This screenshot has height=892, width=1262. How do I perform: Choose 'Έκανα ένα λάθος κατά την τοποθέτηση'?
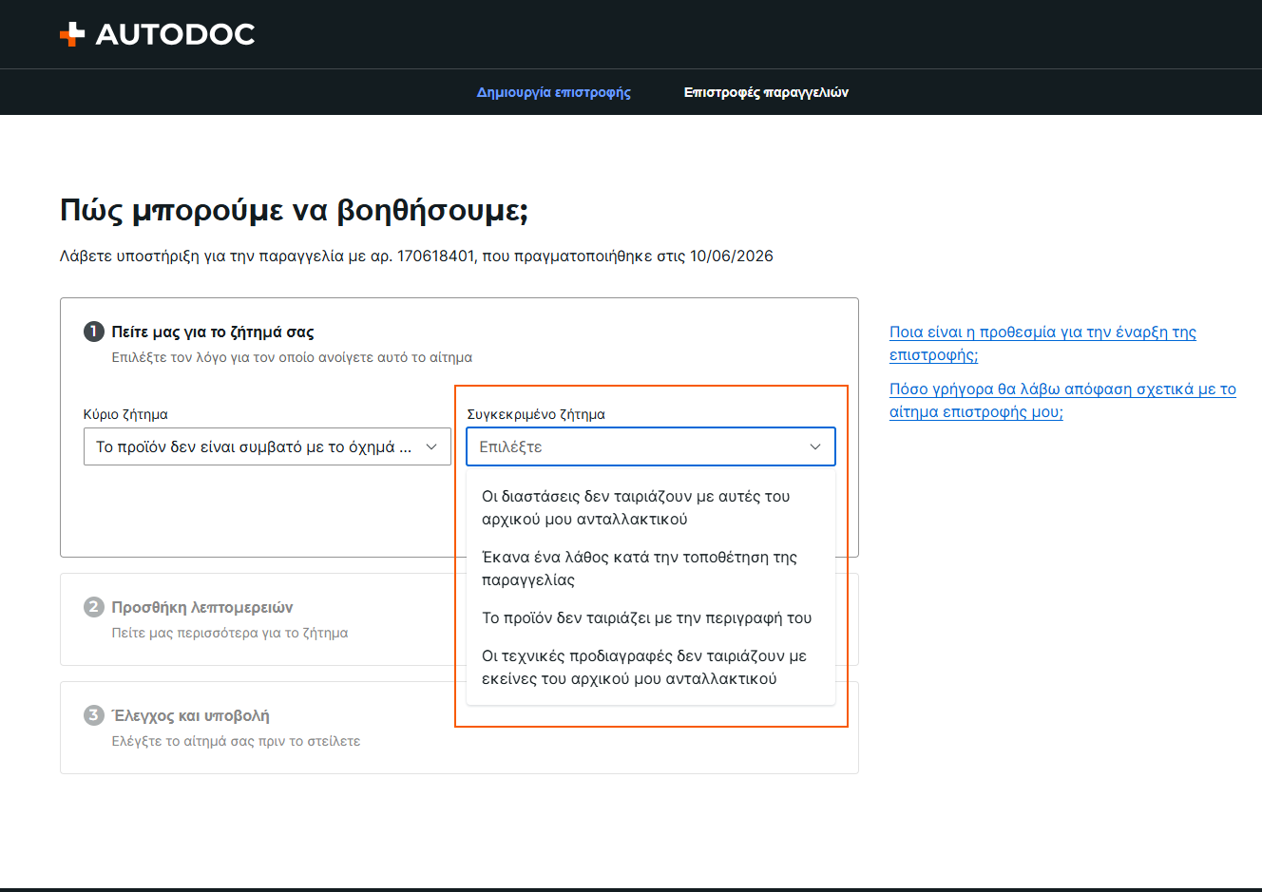[x=651, y=568]
